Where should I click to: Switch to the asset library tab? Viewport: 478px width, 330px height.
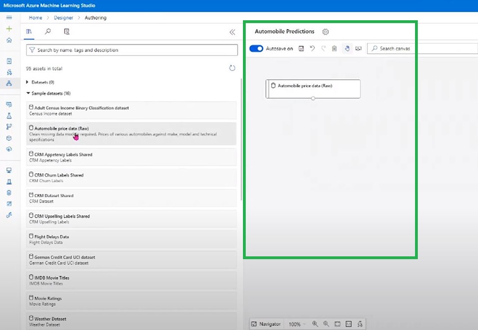coord(29,31)
